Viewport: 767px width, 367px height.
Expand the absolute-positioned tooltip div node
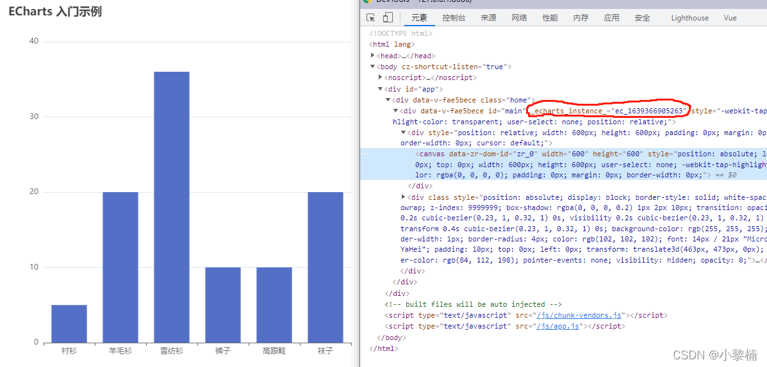[x=404, y=197]
